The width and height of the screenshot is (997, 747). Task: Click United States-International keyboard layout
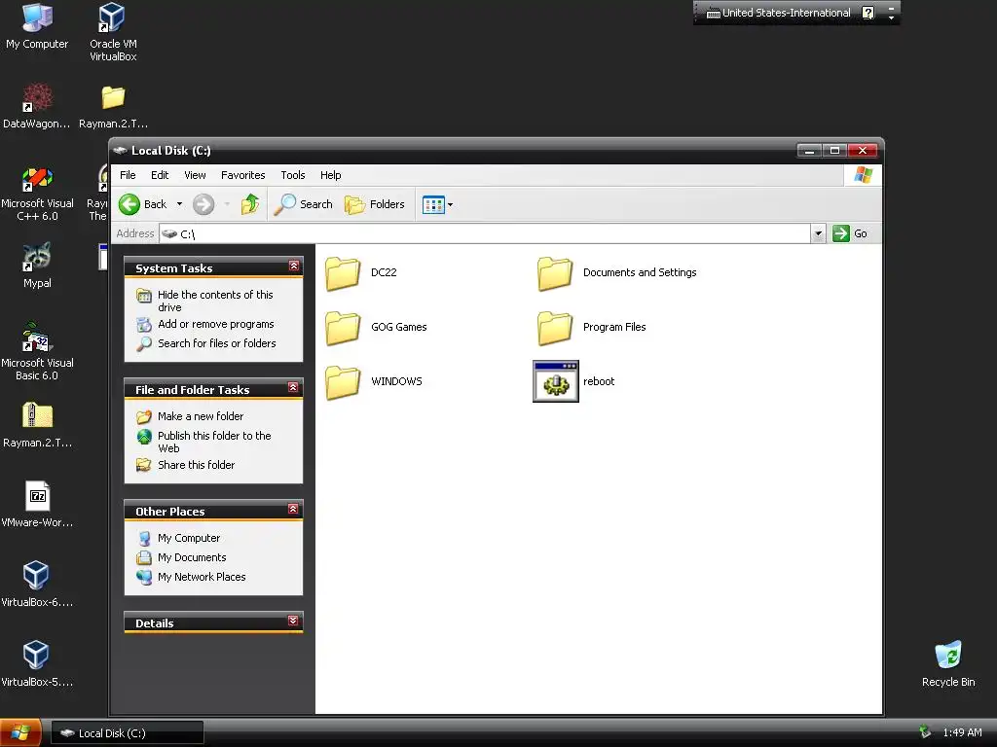[779, 13]
